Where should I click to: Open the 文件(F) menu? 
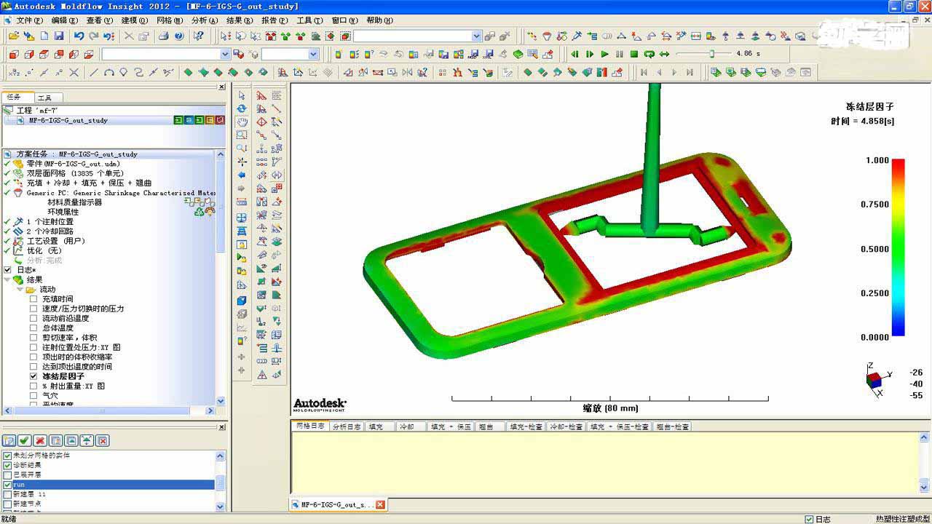[x=28, y=20]
